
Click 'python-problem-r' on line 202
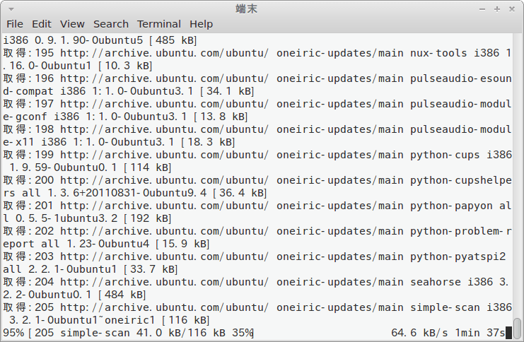point(461,231)
